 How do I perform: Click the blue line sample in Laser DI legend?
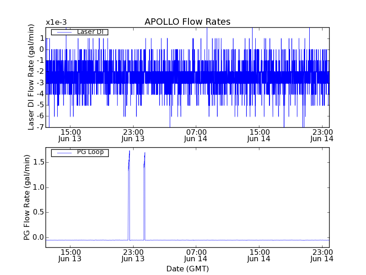[64, 32]
